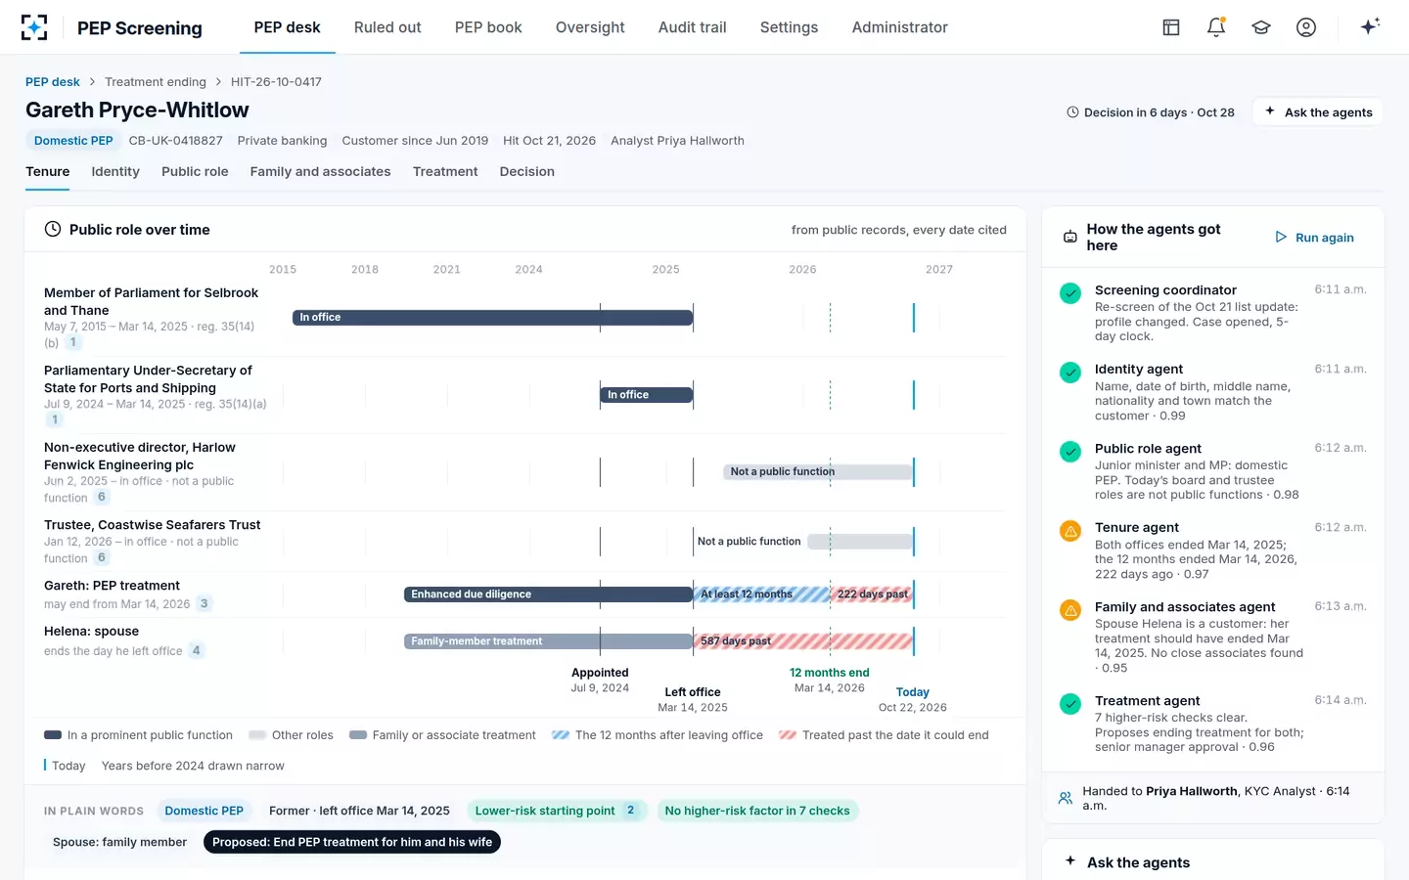Open the PEP book tab
The width and height of the screenshot is (1409, 880).
tap(488, 27)
